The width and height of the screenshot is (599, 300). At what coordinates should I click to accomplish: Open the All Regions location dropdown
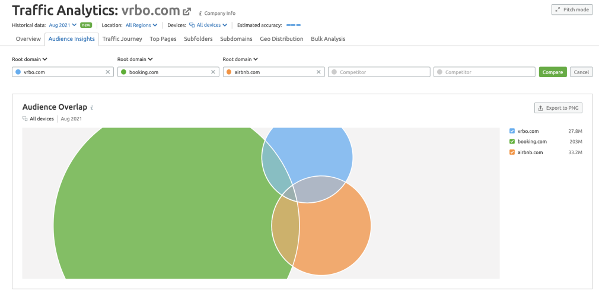pyautogui.click(x=141, y=25)
